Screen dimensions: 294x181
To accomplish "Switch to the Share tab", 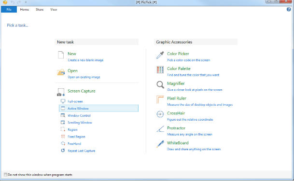I will pyautogui.click(x=40, y=9).
